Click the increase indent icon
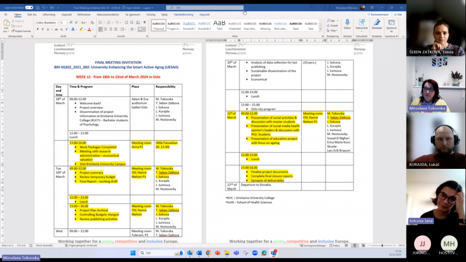466x262 pixels. (x=132, y=23)
